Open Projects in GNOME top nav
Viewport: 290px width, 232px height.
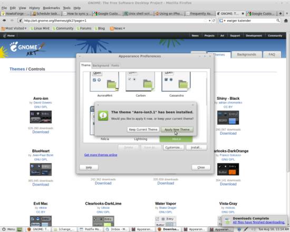pyautogui.click(x=209, y=35)
